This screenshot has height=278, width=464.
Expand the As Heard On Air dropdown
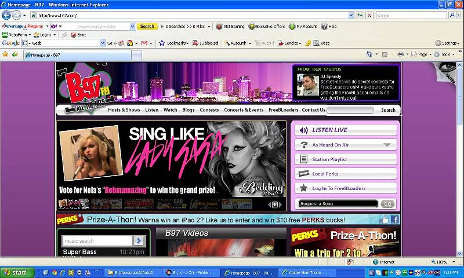(387, 145)
